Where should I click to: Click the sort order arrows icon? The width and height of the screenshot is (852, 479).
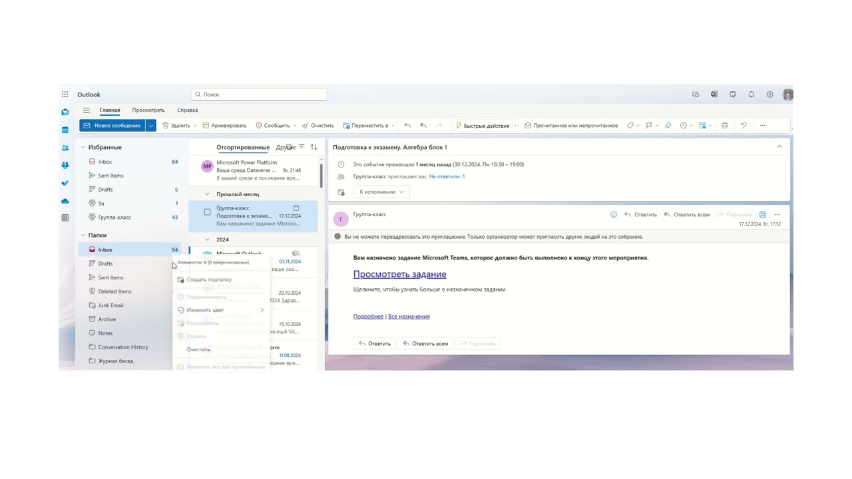point(314,147)
